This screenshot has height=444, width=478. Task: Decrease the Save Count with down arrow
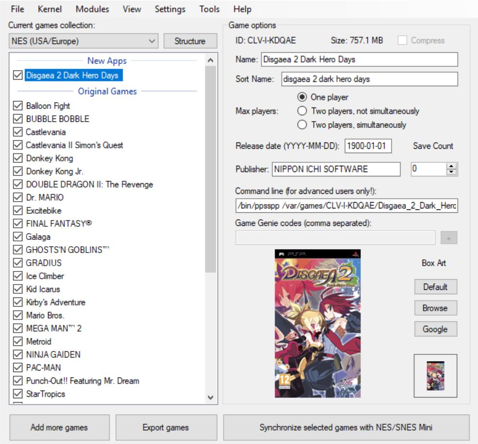451,172
